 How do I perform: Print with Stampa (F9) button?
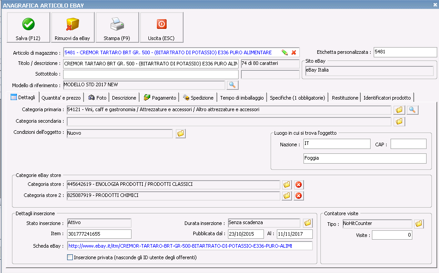pos(117,28)
